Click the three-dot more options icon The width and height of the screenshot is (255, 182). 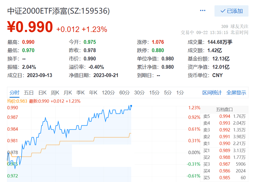pyautogui.click(x=203, y=11)
